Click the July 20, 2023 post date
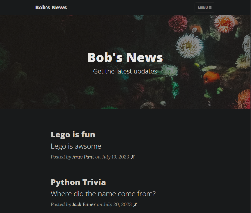Image resolution: width=251 pixels, height=213 pixels. tap(117, 204)
